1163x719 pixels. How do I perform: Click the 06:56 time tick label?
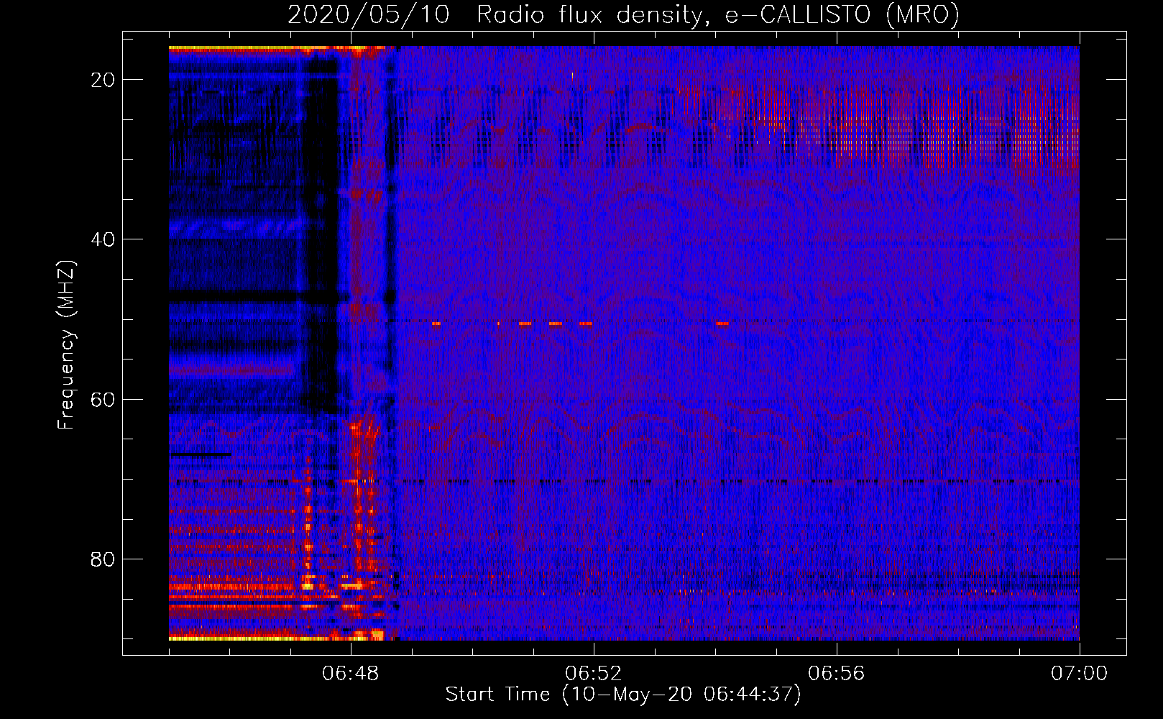pyautogui.click(x=837, y=674)
